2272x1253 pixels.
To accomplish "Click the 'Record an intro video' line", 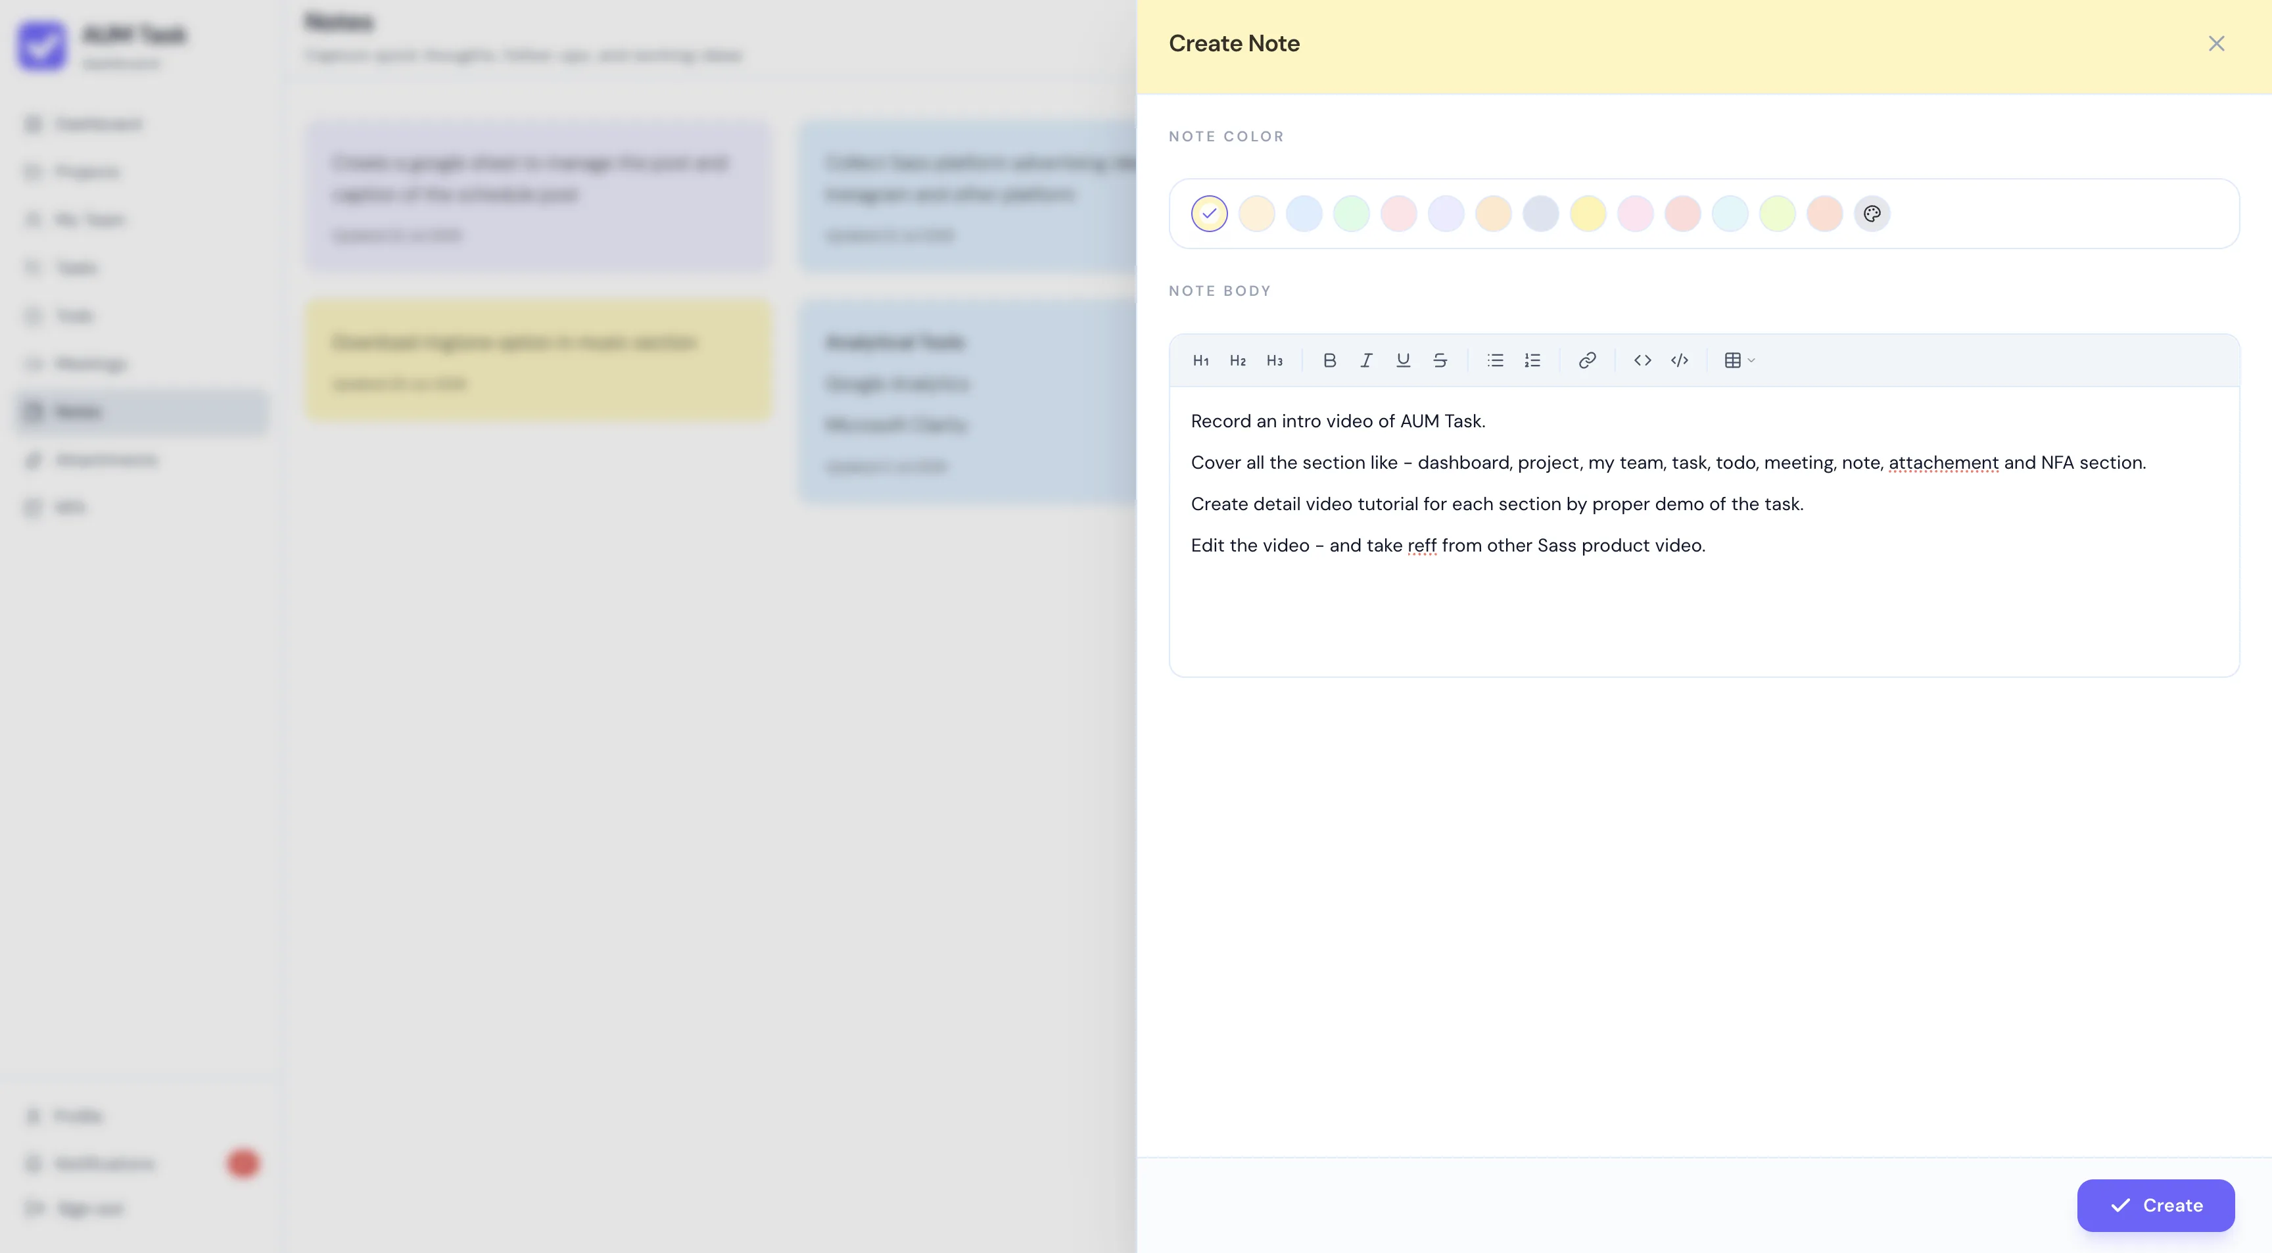I will point(1338,421).
